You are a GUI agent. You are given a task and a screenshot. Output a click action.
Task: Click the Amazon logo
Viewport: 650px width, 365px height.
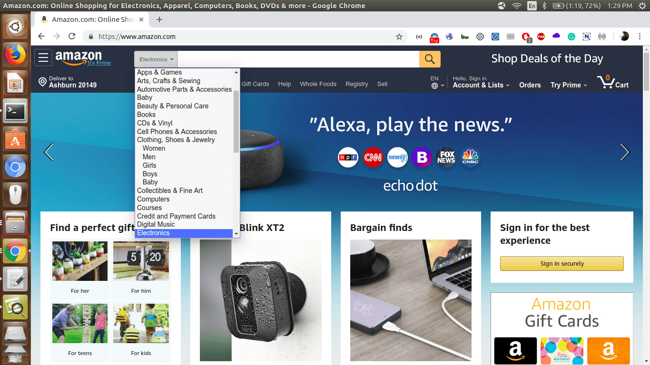tap(79, 57)
